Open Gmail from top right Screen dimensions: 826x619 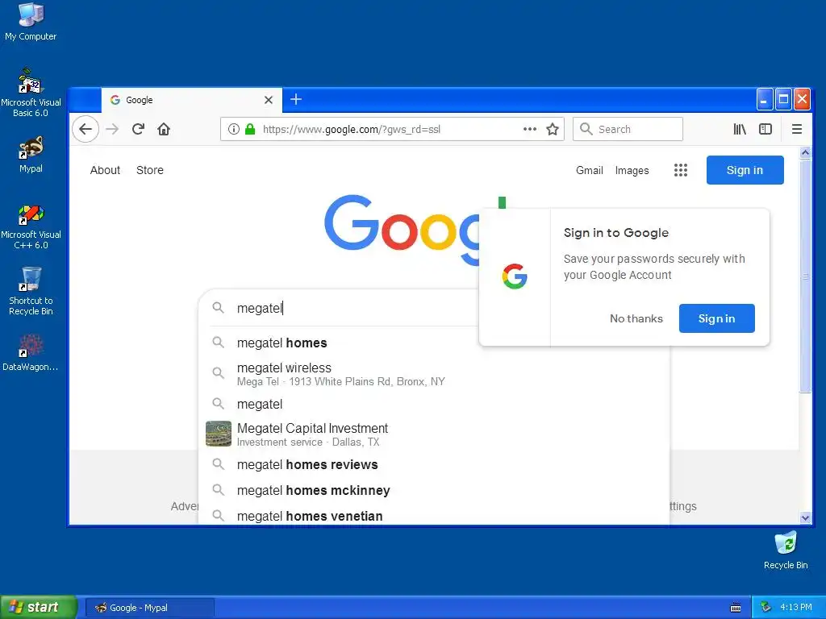coord(590,170)
